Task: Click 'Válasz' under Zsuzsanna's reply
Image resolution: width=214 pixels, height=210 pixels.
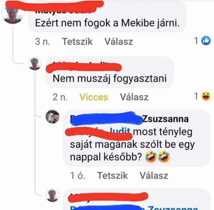Action: [x=154, y=175]
